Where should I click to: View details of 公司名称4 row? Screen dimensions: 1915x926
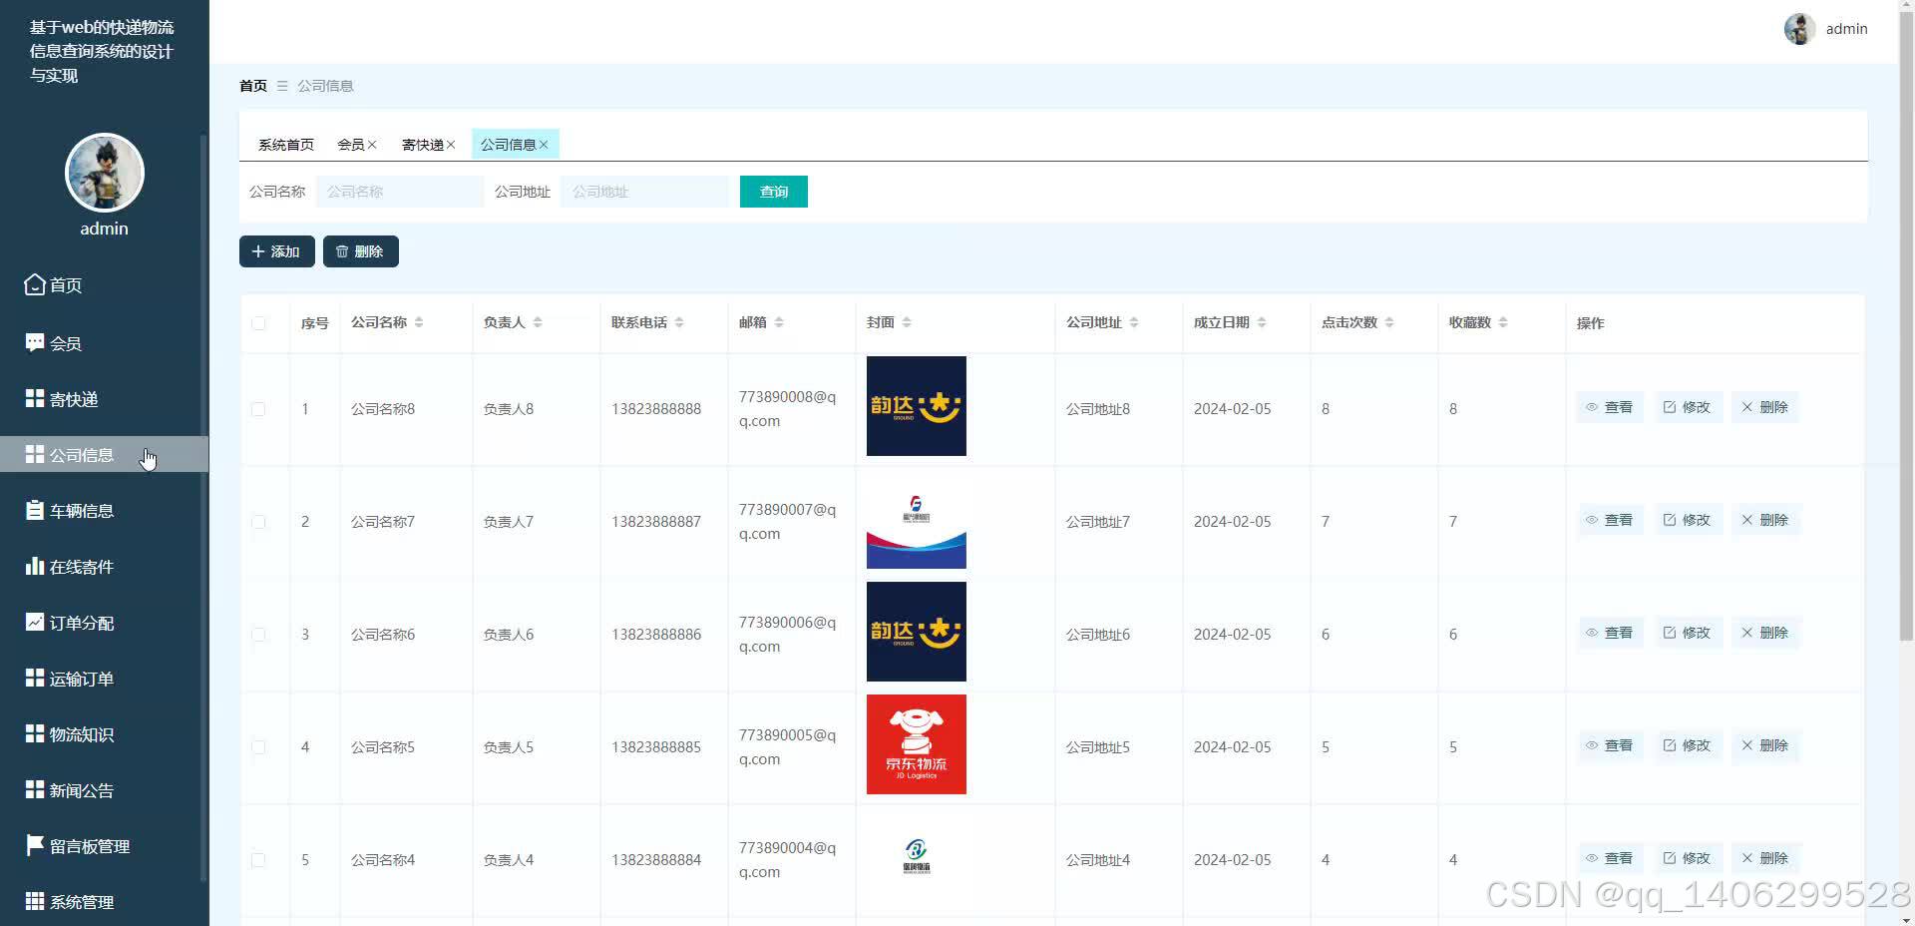[1609, 858]
